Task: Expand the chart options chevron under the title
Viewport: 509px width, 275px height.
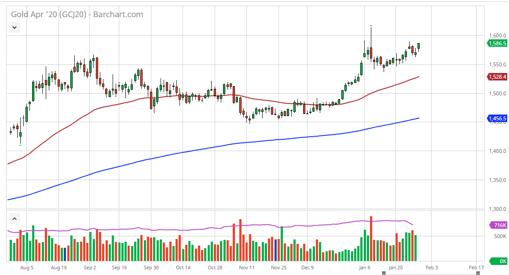Action: [x=15, y=28]
